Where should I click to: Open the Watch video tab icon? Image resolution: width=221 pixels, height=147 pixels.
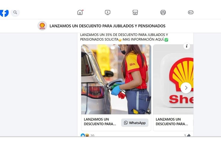[x=107, y=12]
